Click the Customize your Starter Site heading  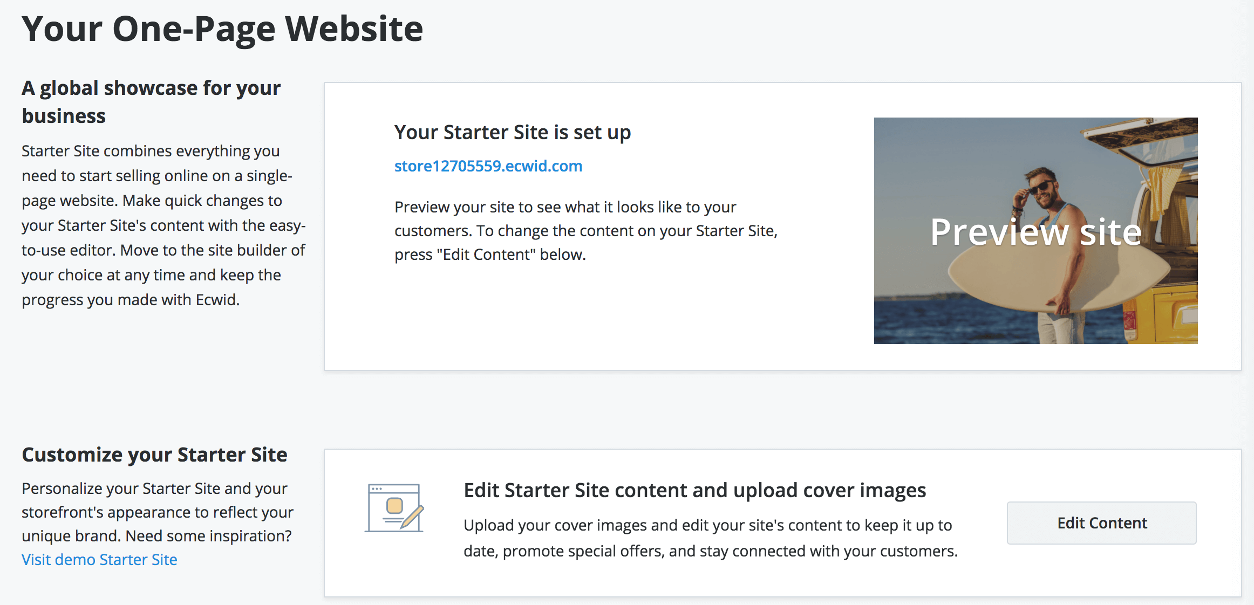tap(154, 455)
